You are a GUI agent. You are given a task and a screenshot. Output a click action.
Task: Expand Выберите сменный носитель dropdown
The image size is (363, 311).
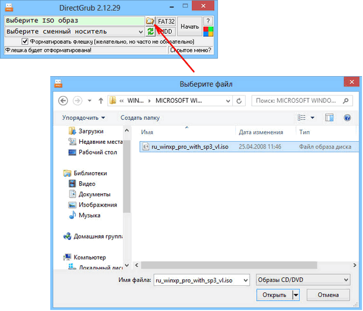pos(140,31)
